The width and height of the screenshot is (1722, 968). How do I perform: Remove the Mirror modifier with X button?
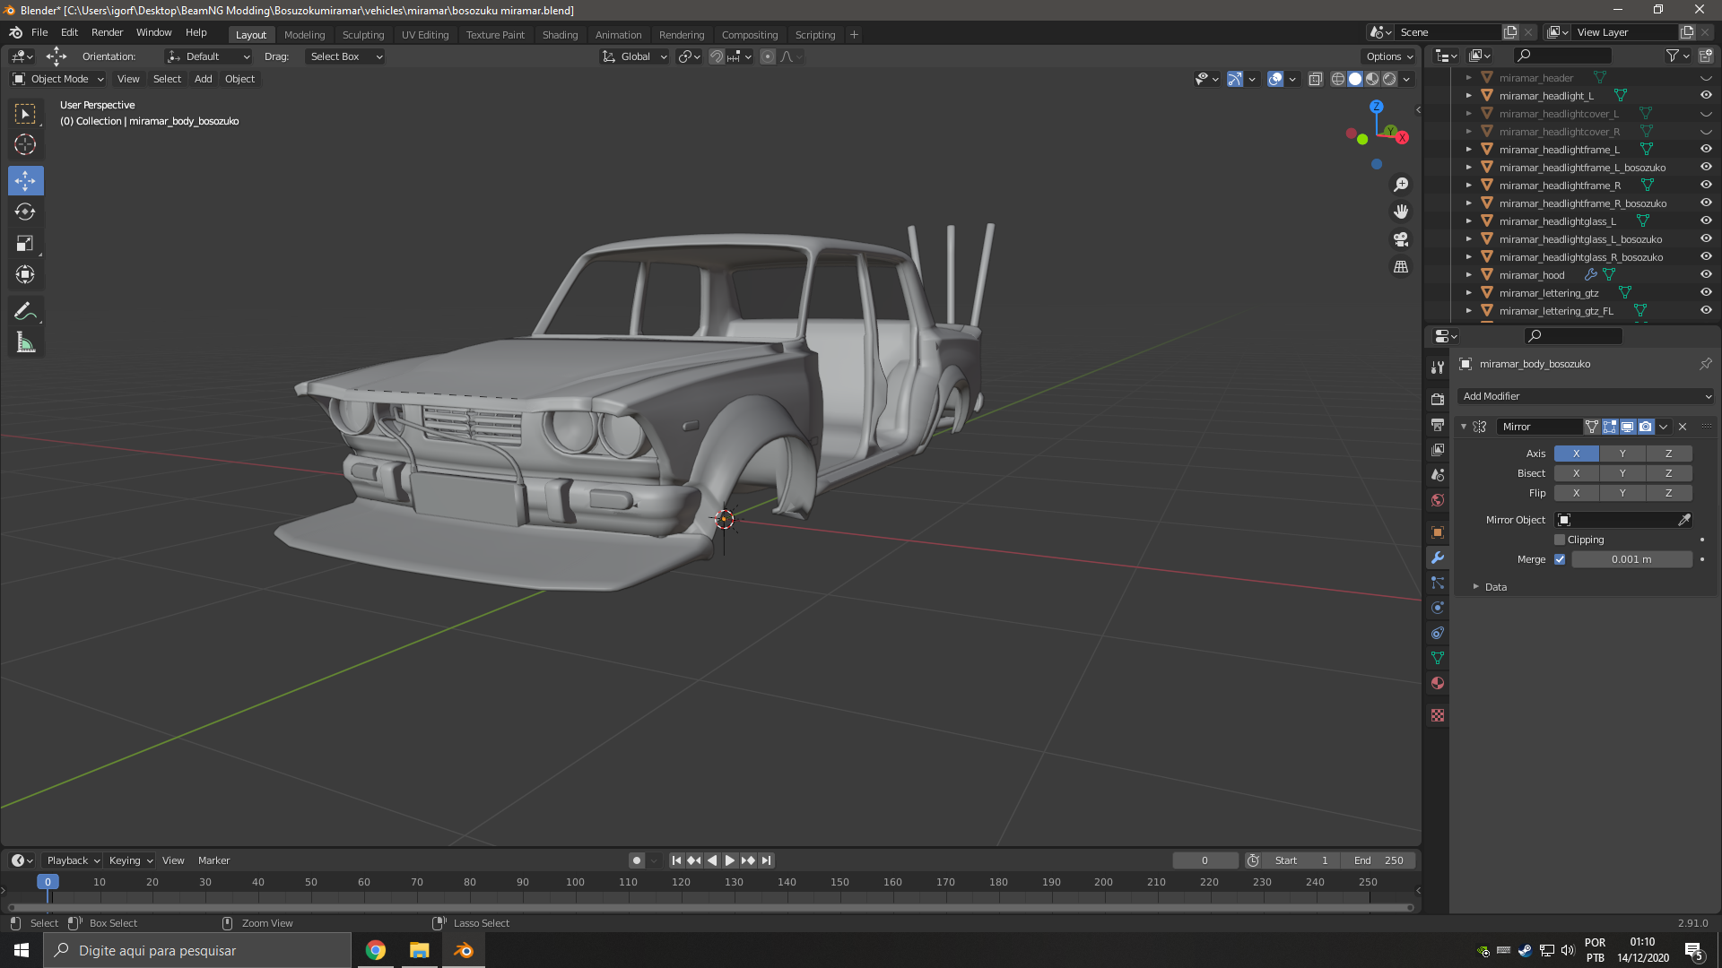[x=1683, y=427]
